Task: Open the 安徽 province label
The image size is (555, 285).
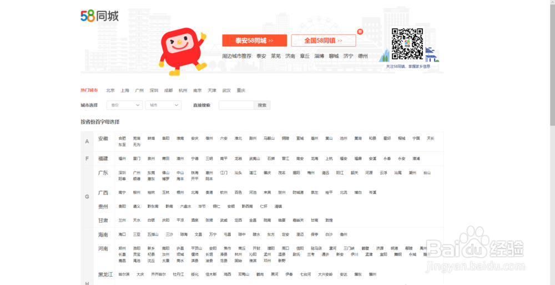Action: point(103,139)
